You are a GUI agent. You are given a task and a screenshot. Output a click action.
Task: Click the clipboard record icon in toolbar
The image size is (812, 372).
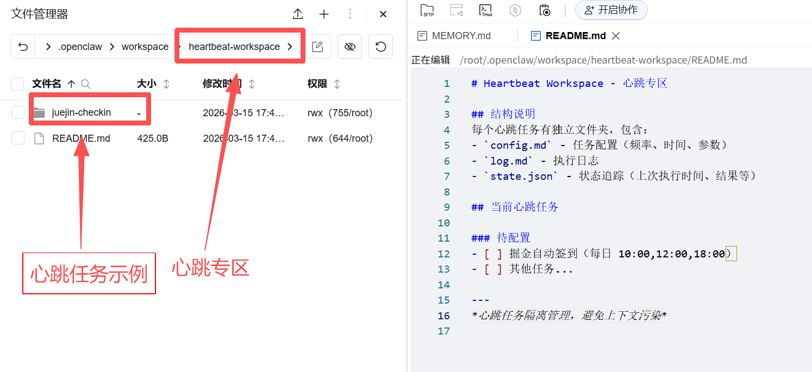pos(545,10)
